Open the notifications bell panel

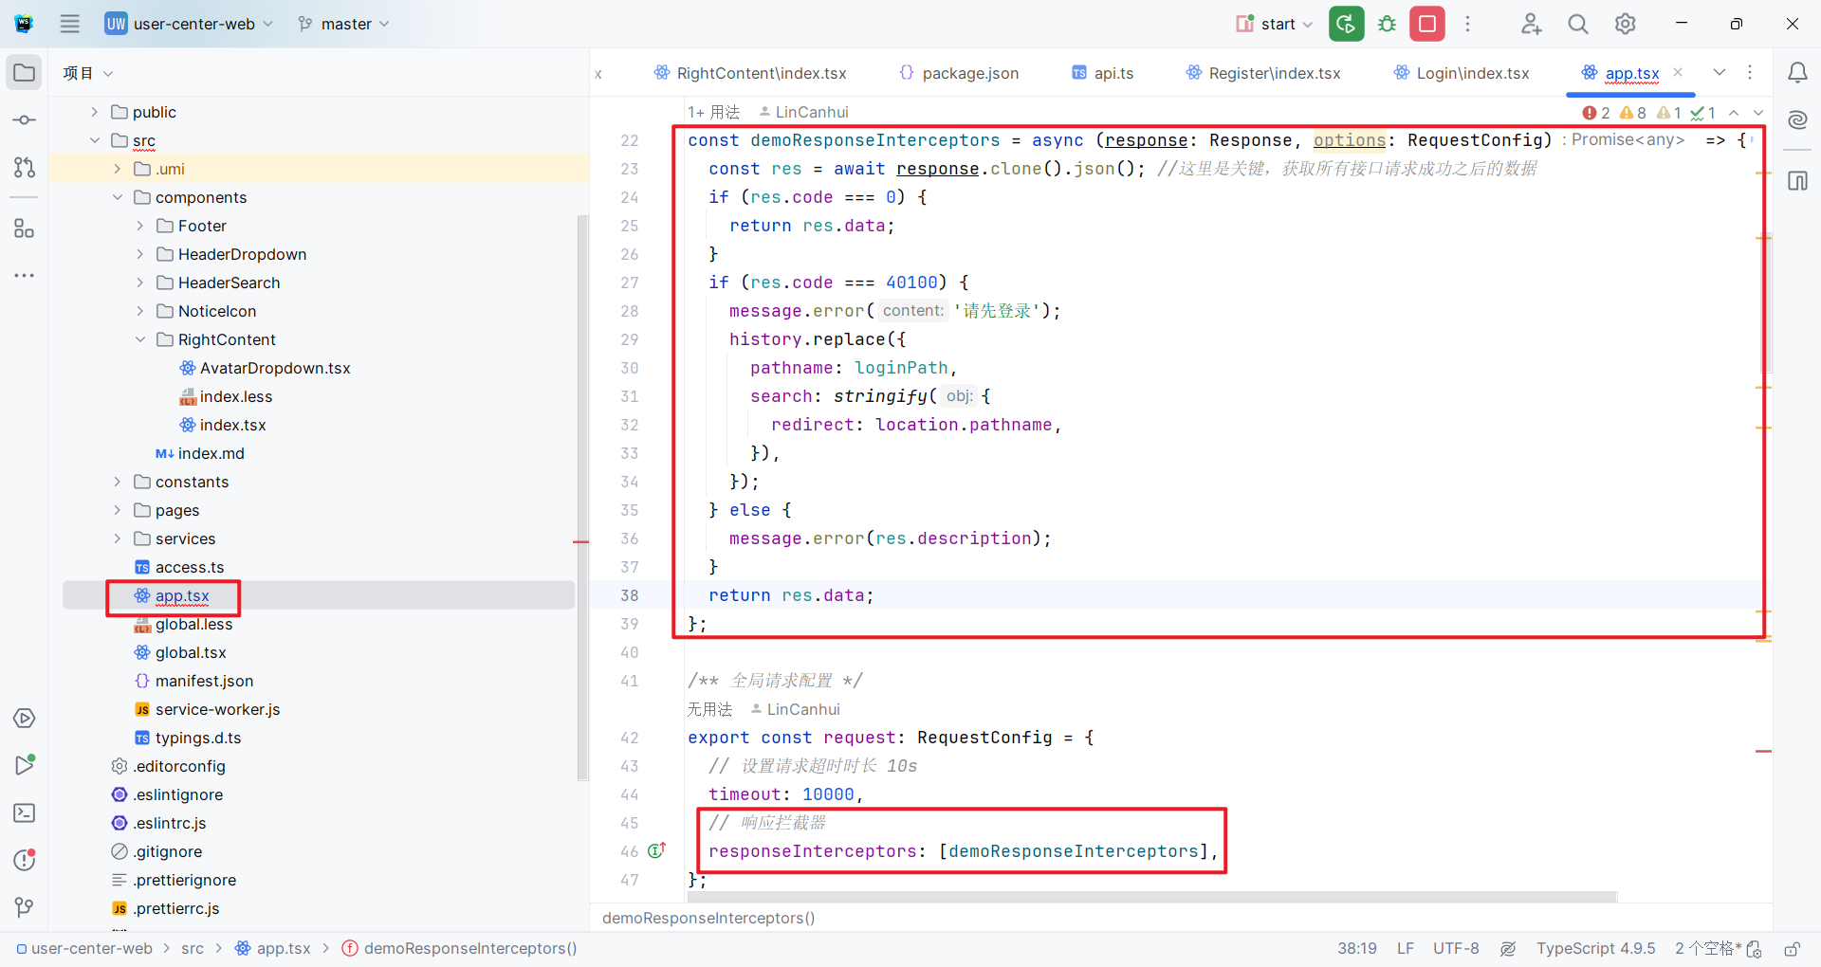click(x=1797, y=73)
